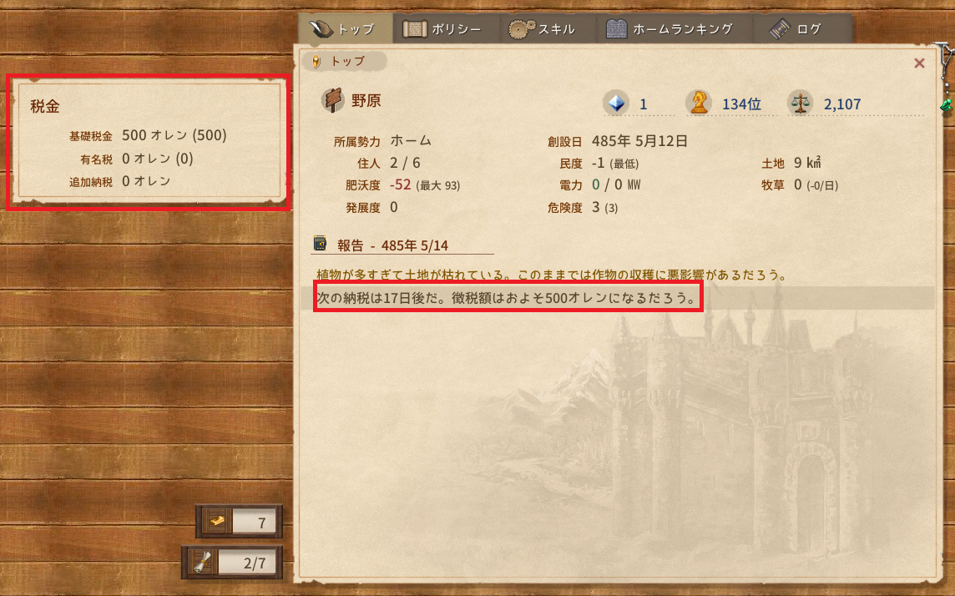Click the signpost icon beside 野原
Viewport: 955px width, 596px height.
point(332,100)
